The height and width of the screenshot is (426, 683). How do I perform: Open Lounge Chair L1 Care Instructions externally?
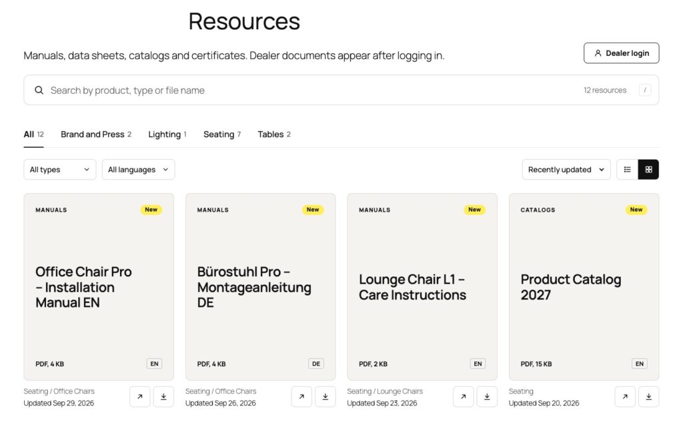tap(463, 397)
